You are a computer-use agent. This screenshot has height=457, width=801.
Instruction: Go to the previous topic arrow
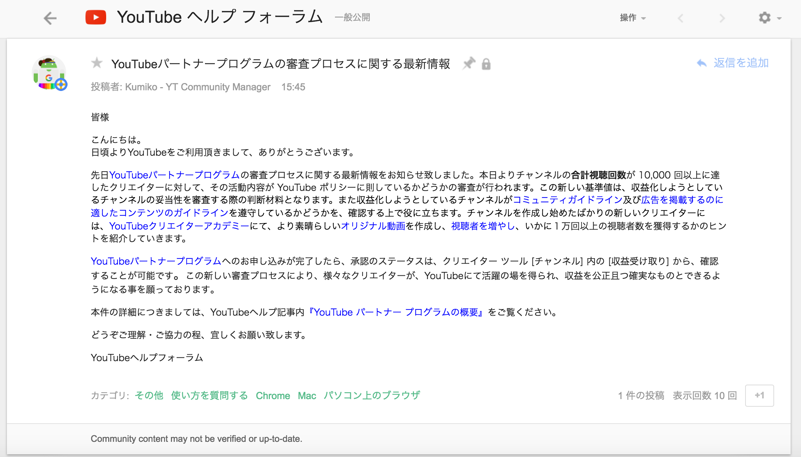pyautogui.click(x=680, y=18)
